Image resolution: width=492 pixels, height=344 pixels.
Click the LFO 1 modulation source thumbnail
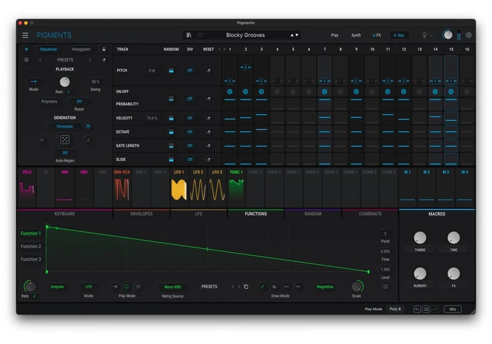[179, 187]
